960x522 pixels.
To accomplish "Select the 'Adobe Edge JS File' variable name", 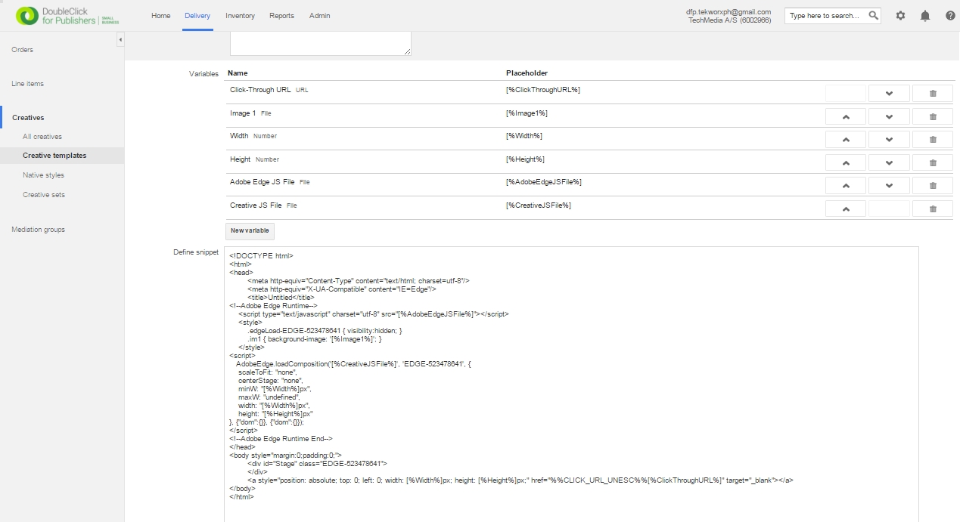I will coord(263,182).
